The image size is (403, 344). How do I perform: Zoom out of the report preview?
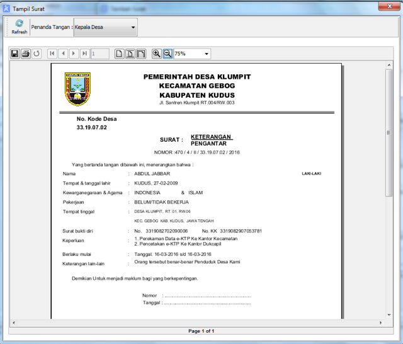167,54
